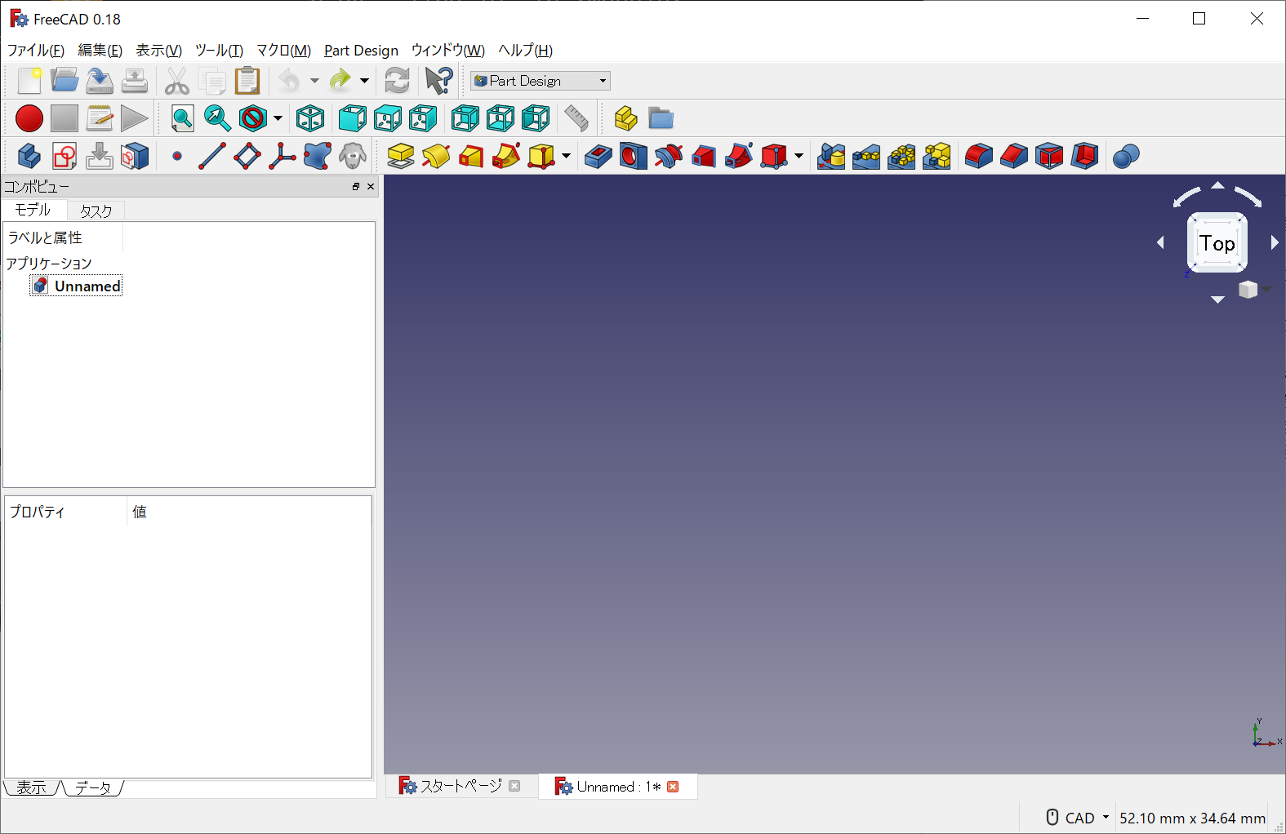Expand subtractive primitive dropdown arrow
Screen dimensions: 1286x834
(799, 156)
